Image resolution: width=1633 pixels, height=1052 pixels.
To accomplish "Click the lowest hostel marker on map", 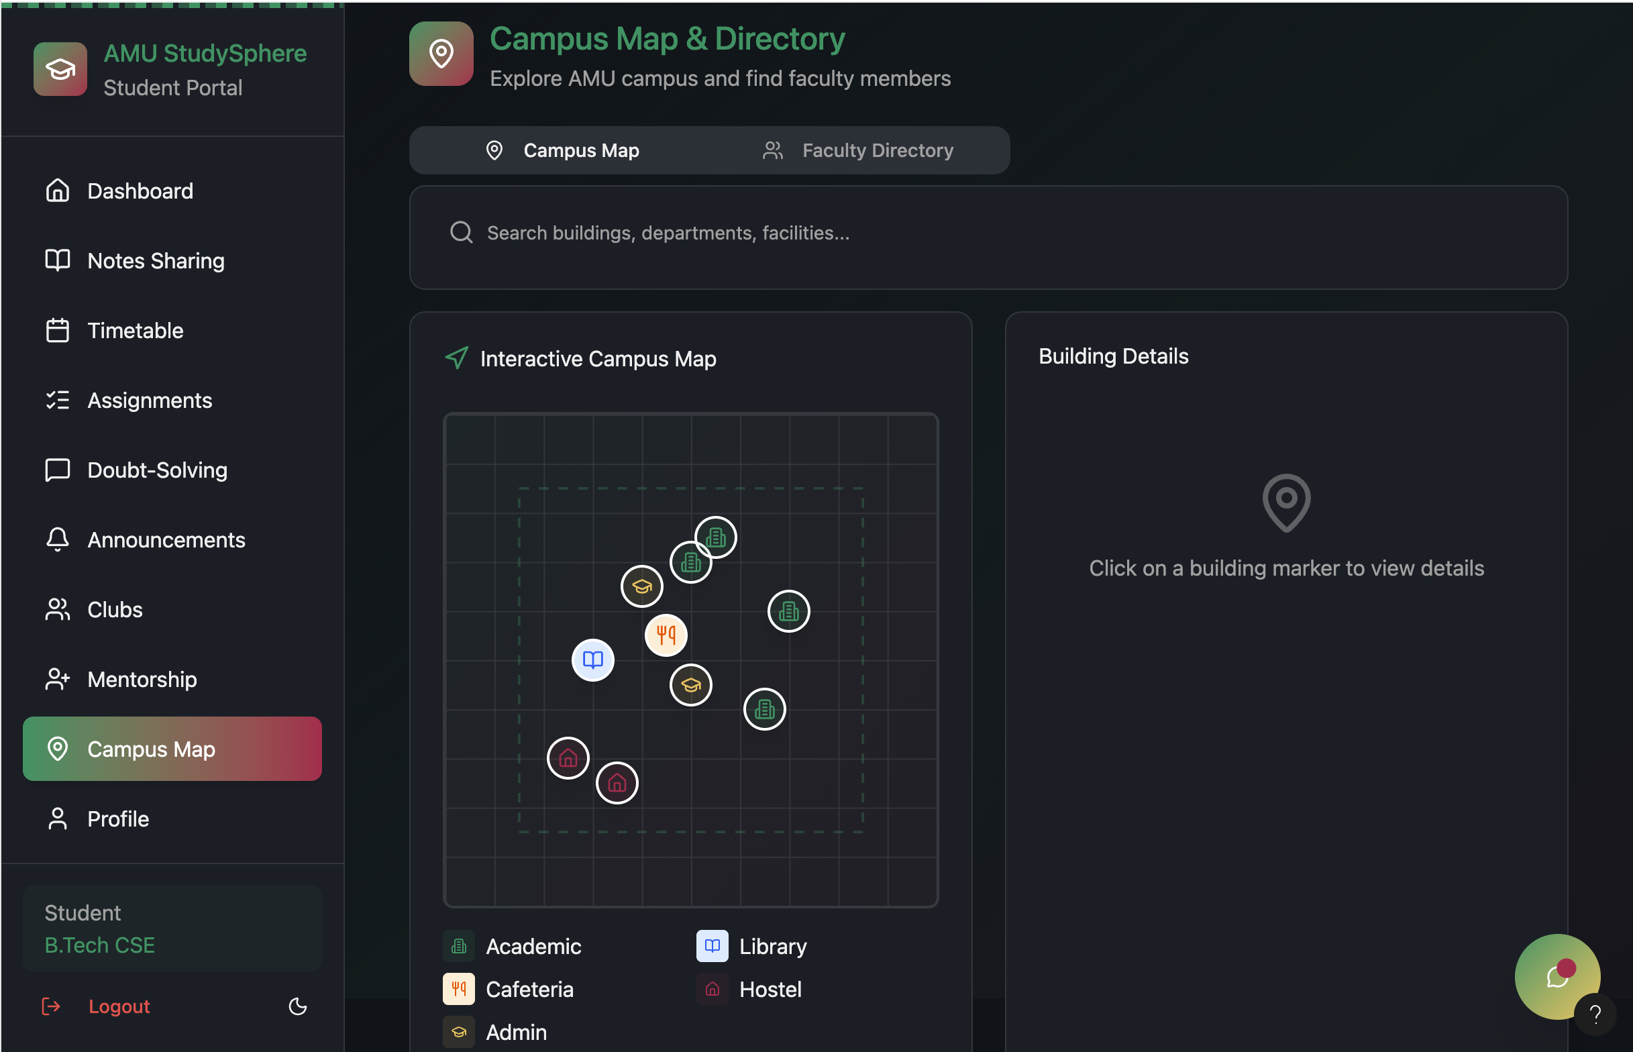I will click(617, 783).
